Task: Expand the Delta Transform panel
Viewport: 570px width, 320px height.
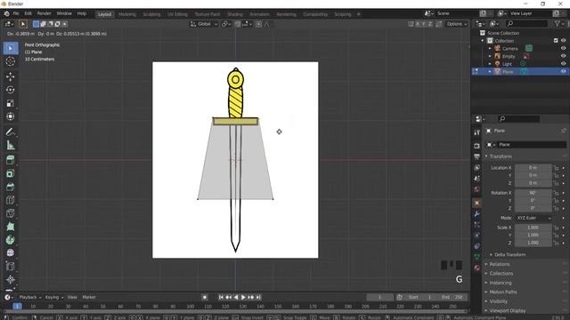Action: point(509,255)
